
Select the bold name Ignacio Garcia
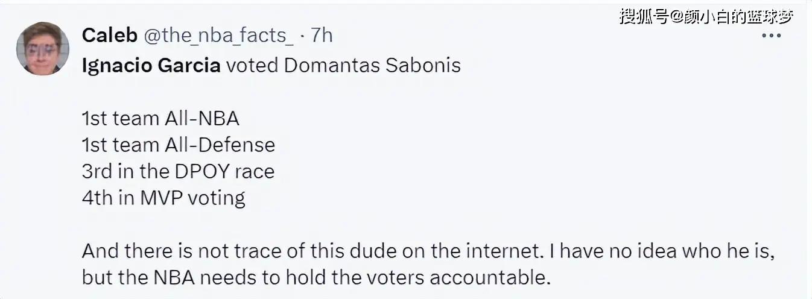151,65
